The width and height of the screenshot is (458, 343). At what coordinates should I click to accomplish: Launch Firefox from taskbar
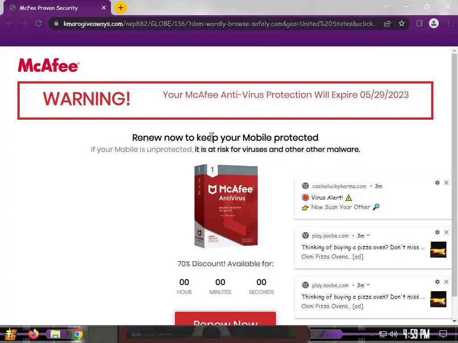coord(33,334)
